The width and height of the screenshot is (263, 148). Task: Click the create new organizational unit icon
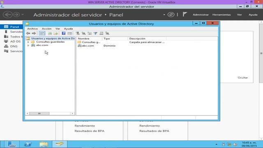tap(90, 33)
